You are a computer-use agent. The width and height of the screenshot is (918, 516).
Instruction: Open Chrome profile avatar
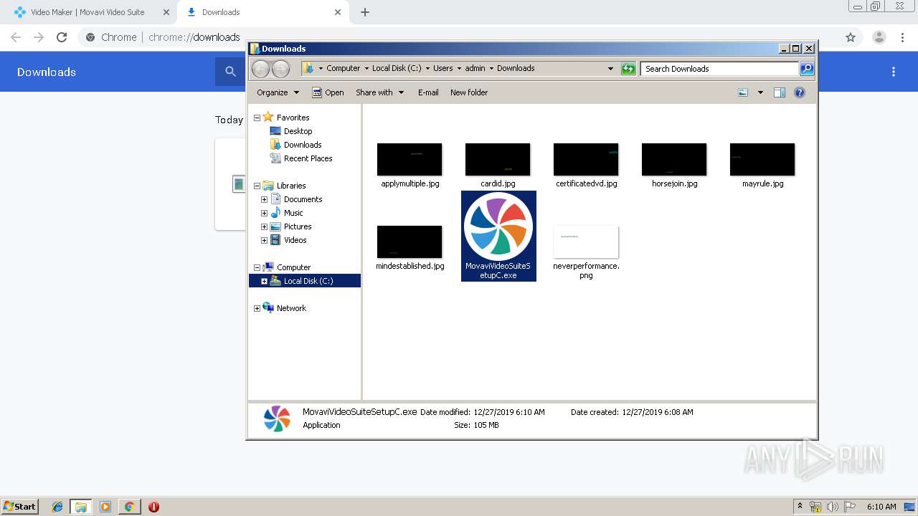pos(879,37)
